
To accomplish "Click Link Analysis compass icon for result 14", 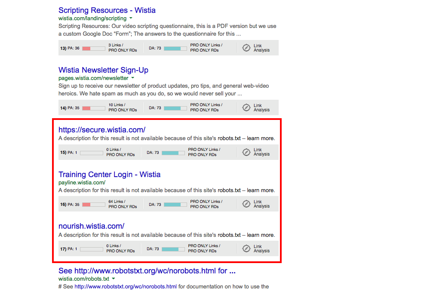I will pyautogui.click(x=246, y=107).
